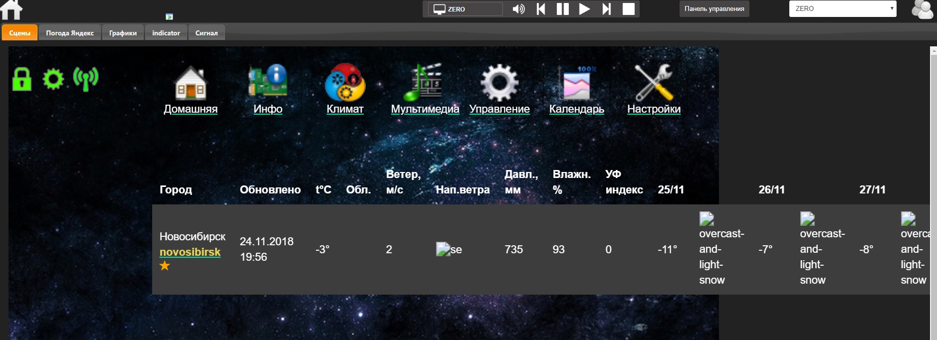Click the vertical scrollbar up arrow

(934, 50)
